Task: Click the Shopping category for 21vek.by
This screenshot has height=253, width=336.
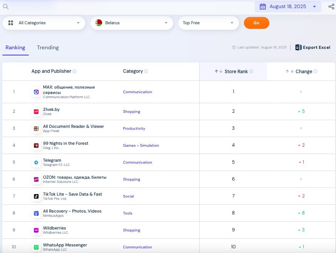Action: [x=131, y=111]
